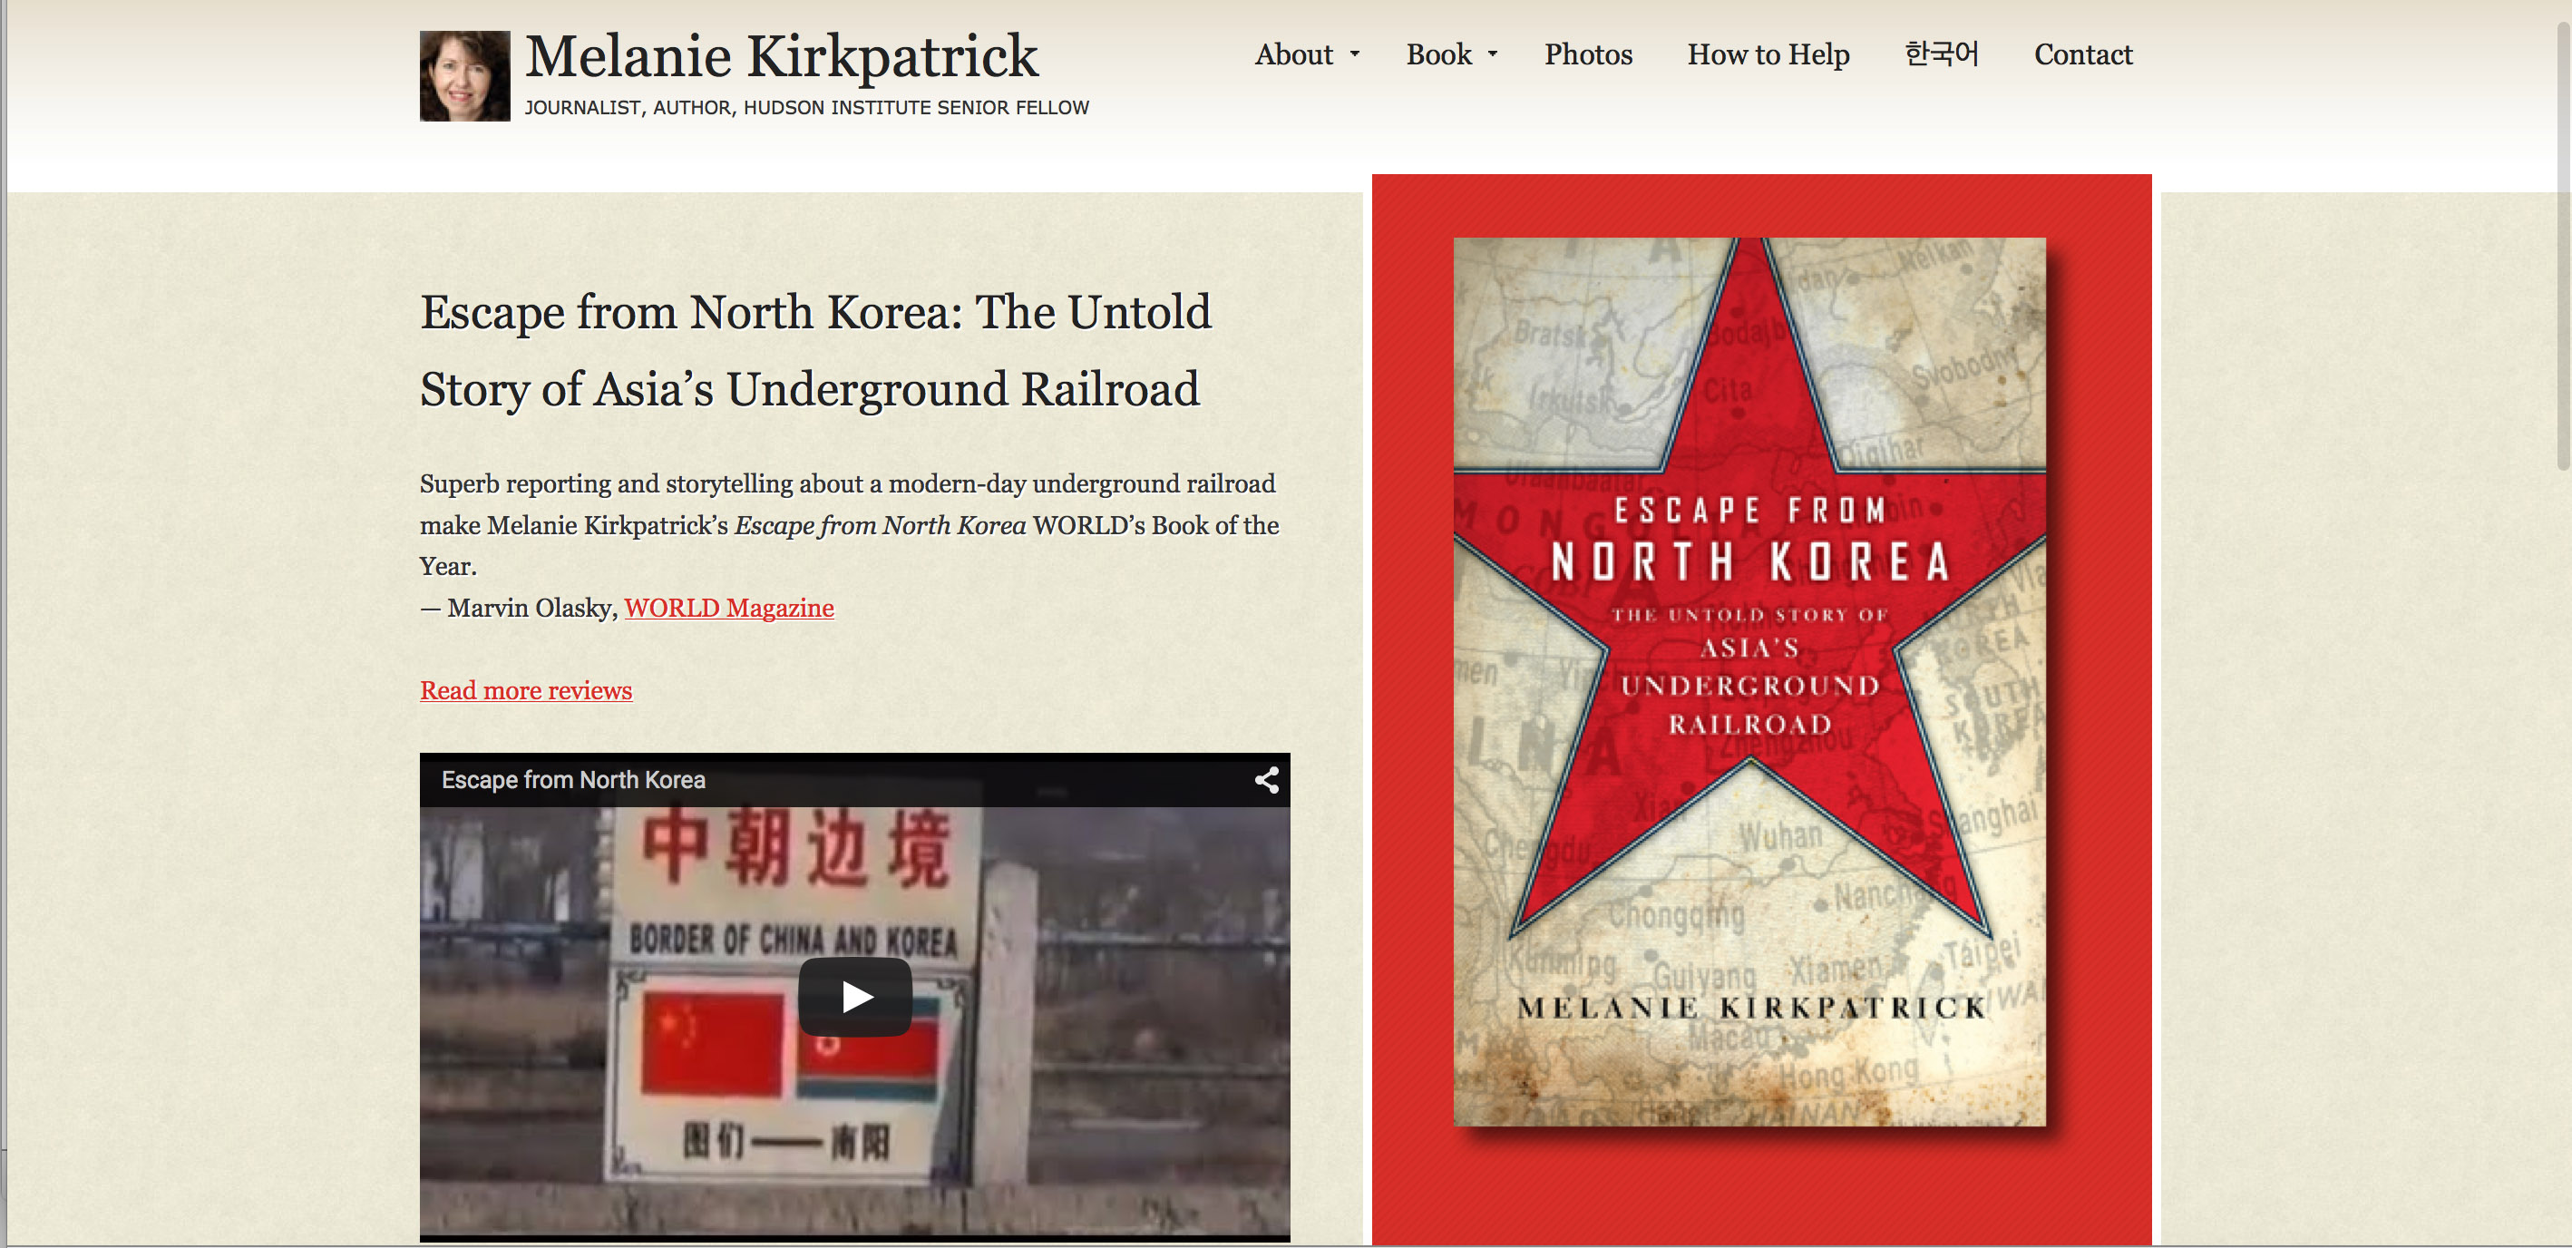Click the video title in player header

tap(573, 780)
